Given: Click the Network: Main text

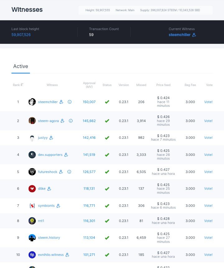Looking at the screenshot, I should click(125, 10).
